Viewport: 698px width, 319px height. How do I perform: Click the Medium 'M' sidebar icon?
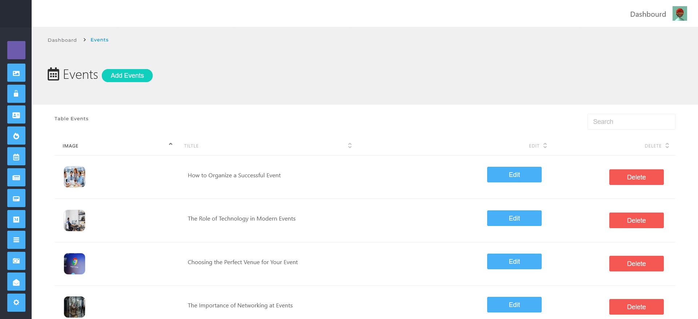click(16, 219)
